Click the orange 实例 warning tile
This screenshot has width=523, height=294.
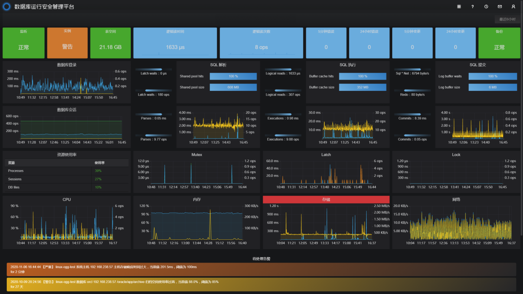pyautogui.click(x=67, y=43)
